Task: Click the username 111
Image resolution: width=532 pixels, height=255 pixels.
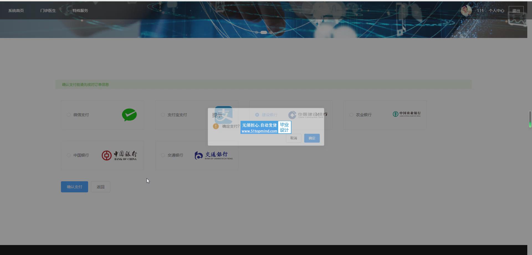Action: (480, 11)
